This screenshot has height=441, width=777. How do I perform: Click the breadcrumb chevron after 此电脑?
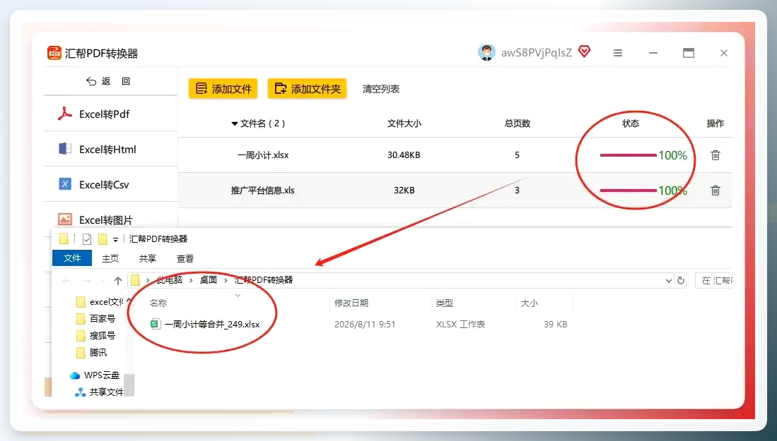pyautogui.click(x=192, y=280)
